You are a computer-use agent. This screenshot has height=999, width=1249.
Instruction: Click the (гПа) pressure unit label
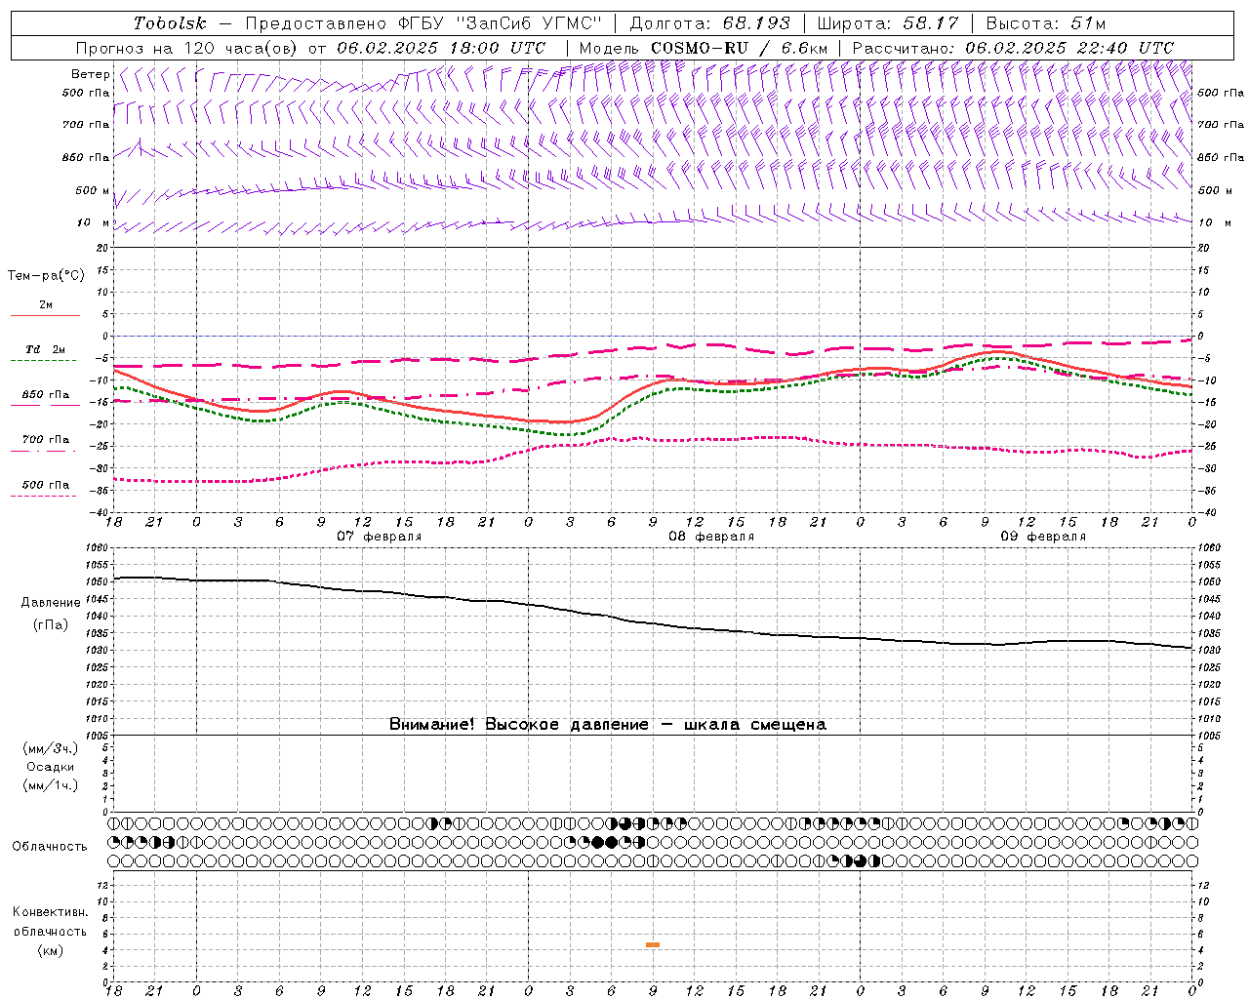coord(51,625)
